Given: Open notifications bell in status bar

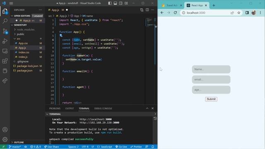Looking at the screenshot, I should [x=153, y=147].
